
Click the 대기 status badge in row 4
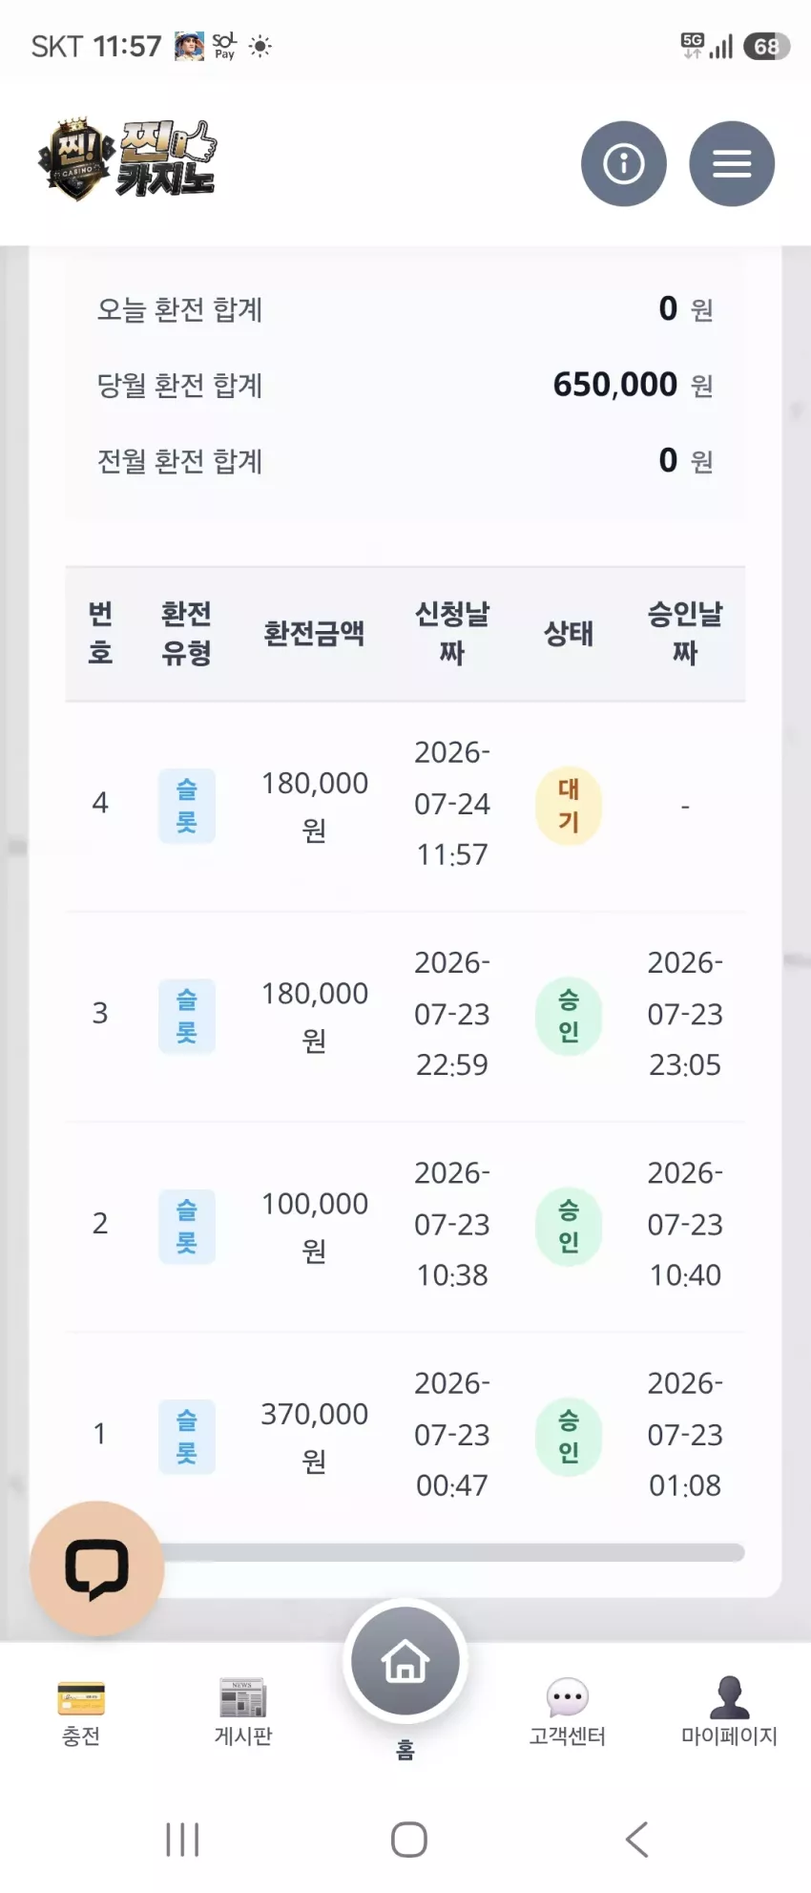[x=569, y=806]
